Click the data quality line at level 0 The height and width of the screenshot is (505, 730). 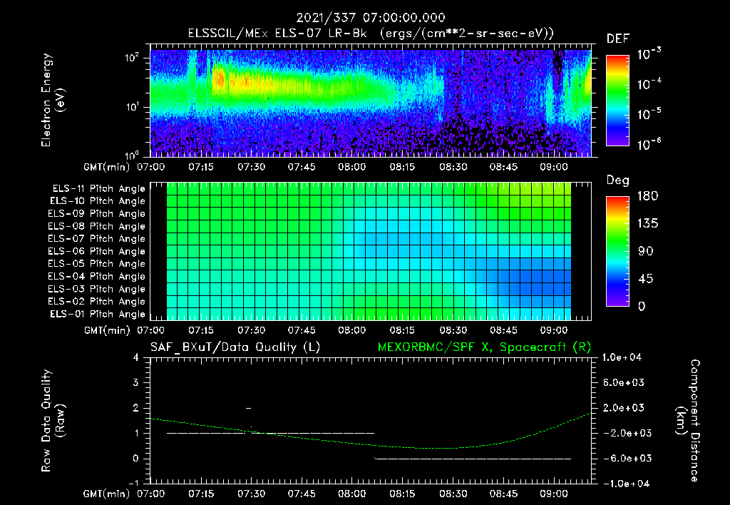(x=473, y=459)
